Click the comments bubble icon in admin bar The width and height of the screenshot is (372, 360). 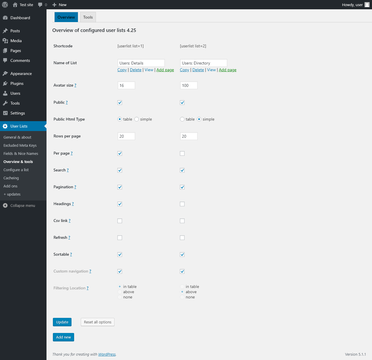[x=40, y=5]
